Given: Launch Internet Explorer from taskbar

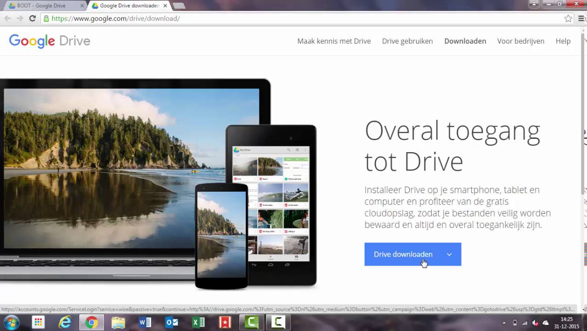Looking at the screenshot, I should (x=65, y=323).
